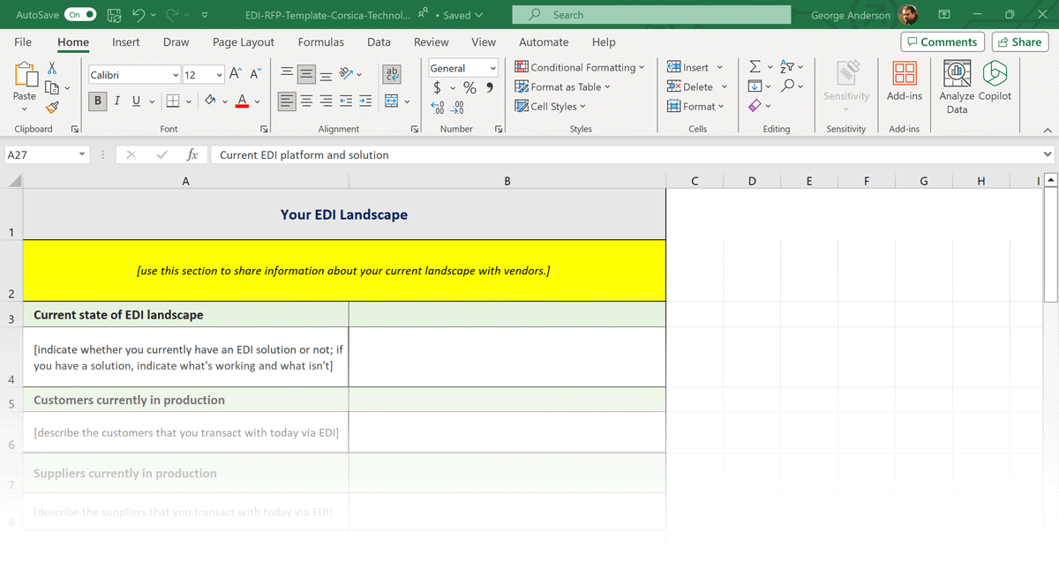Open the font name Calibri dropdown
The image size is (1059, 569).
[176, 75]
